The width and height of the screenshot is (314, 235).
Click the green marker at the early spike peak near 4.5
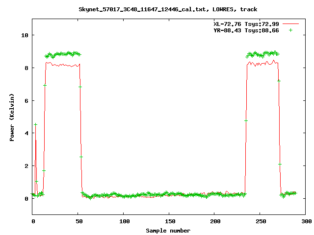point(36,124)
